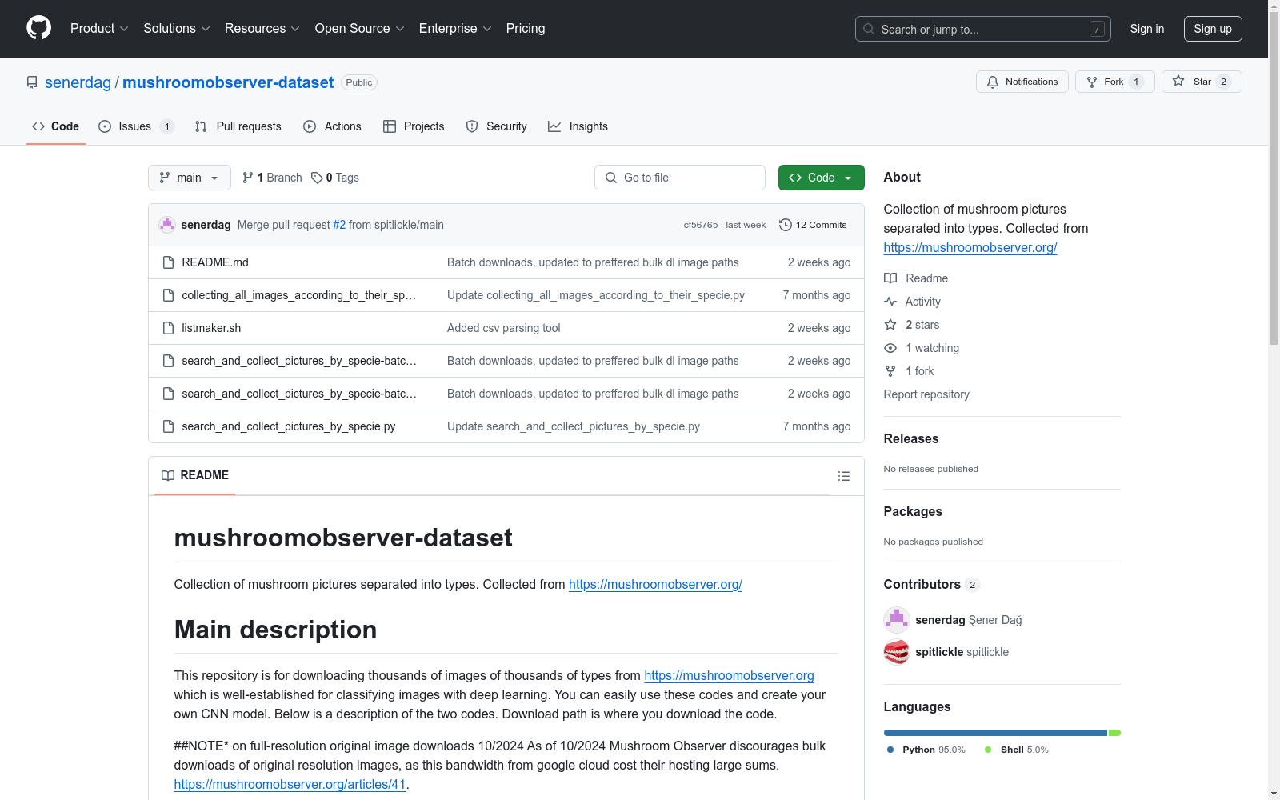Click the history clock icon by 12 Commits
The height and width of the screenshot is (800, 1280).
click(786, 225)
